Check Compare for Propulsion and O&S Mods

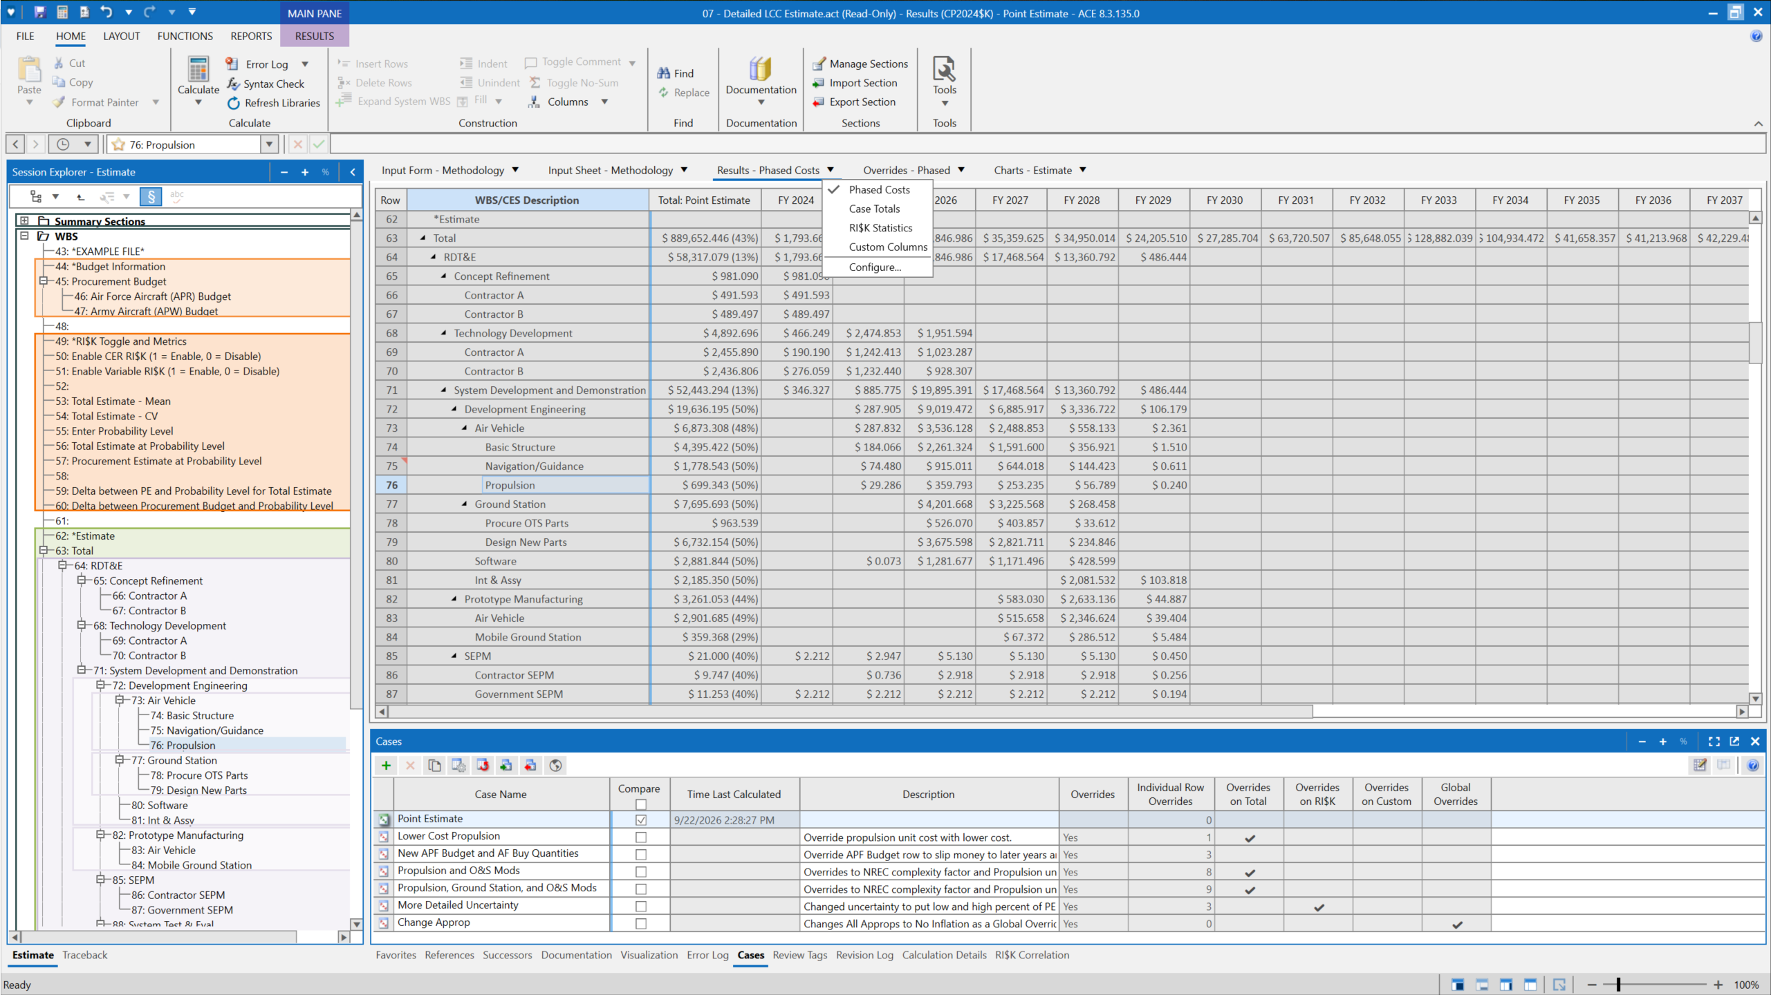point(641,872)
